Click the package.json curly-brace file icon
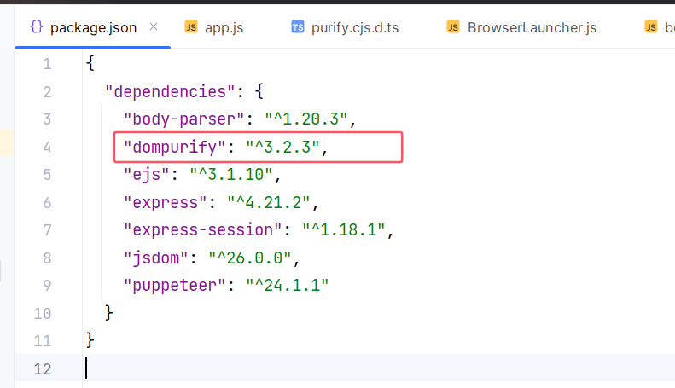Image resolution: width=675 pixels, height=388 pixels. [36, 27]
